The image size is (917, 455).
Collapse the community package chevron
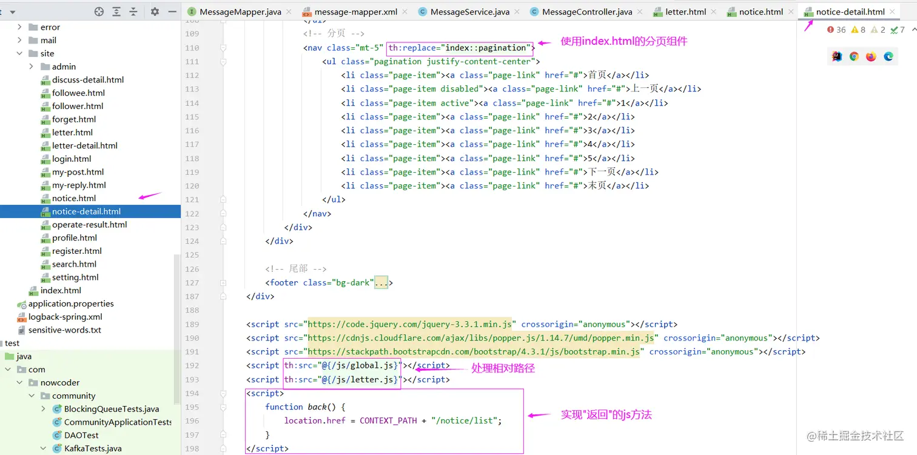[32, 396]
